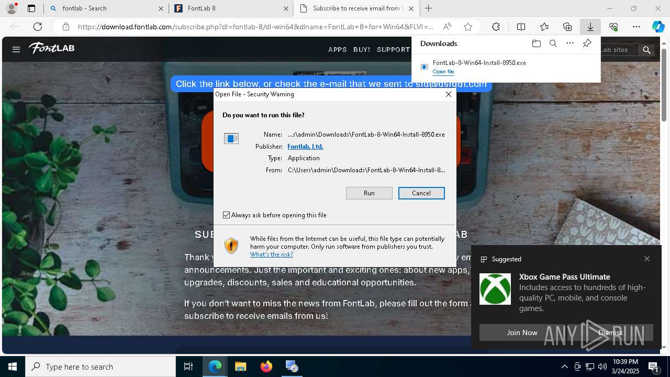Close the FontLab 8 tab
670x377 pixels.
[286, 8]
